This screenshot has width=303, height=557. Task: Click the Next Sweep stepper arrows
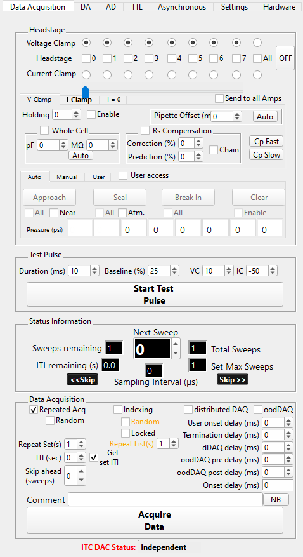point(175,349)
